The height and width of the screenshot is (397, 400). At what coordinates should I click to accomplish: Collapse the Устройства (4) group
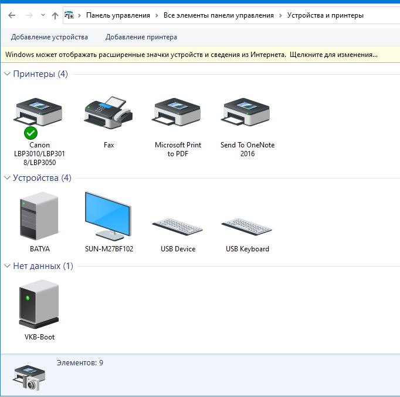8,178
